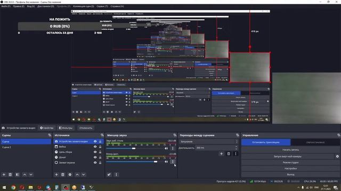
Task: Click the Остановить трансляцию button
Action: pos(266,142)
